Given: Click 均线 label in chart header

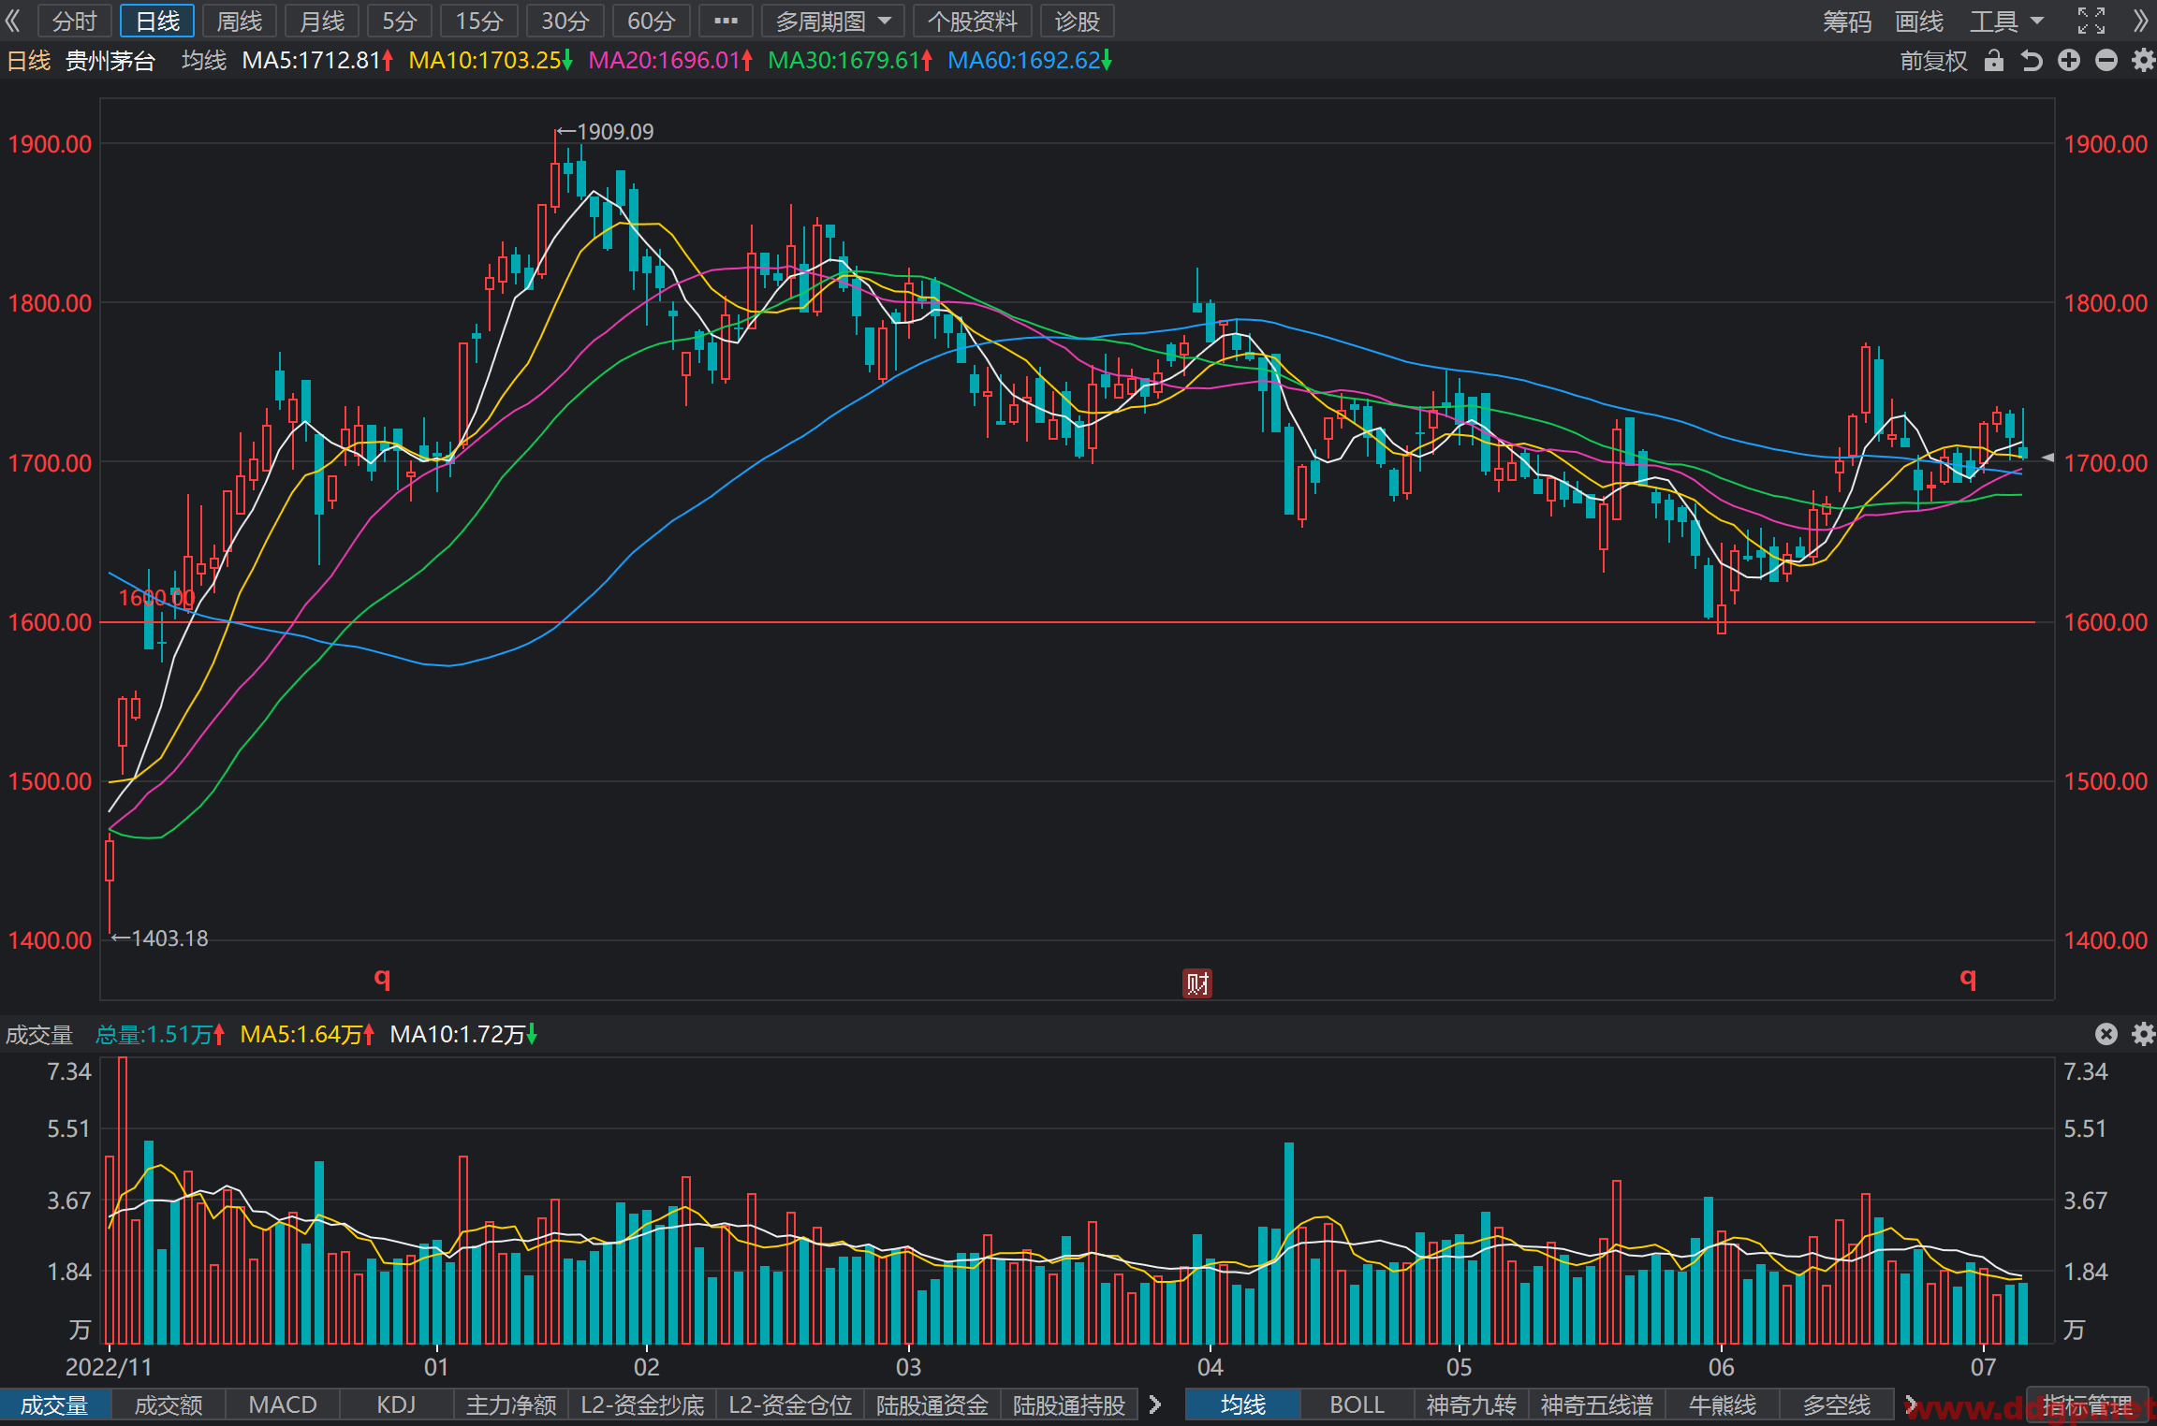Looking at the screenshot, I should 204,61.
